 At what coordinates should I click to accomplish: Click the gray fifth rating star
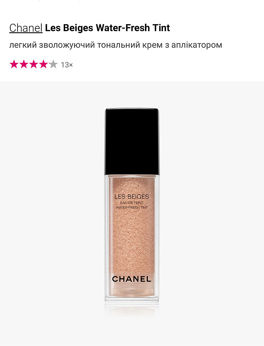coord(53,64)
